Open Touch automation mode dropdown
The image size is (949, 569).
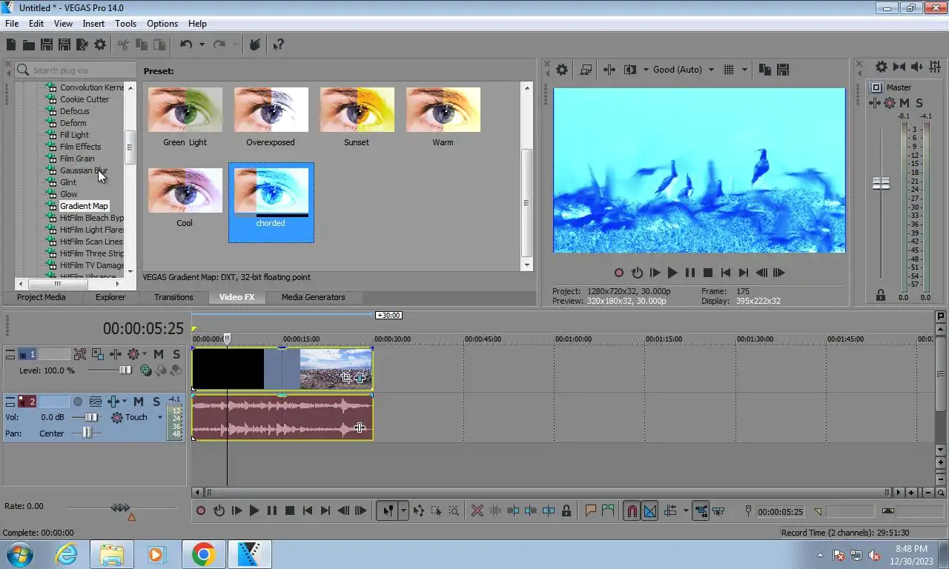point(159,417)
